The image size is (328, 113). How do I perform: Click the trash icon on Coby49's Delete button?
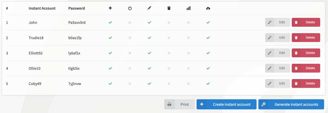pos(296,83)
